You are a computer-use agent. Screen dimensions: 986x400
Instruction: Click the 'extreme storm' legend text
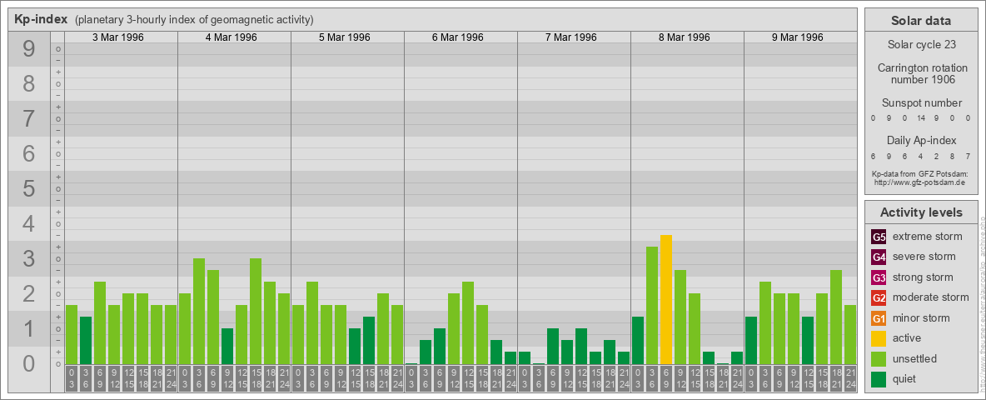coord(928,237)
